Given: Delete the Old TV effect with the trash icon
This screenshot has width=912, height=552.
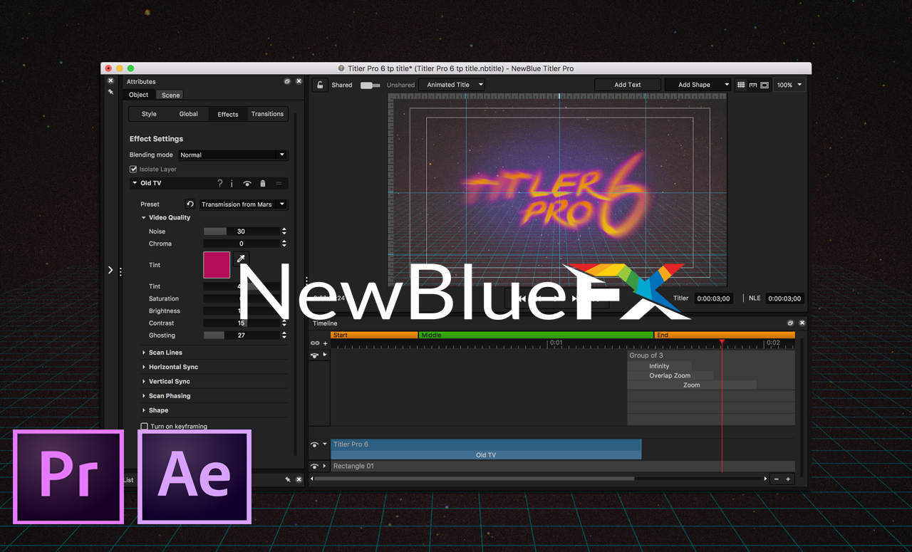Looking at the screenshot, I should (x=263, y=183).
